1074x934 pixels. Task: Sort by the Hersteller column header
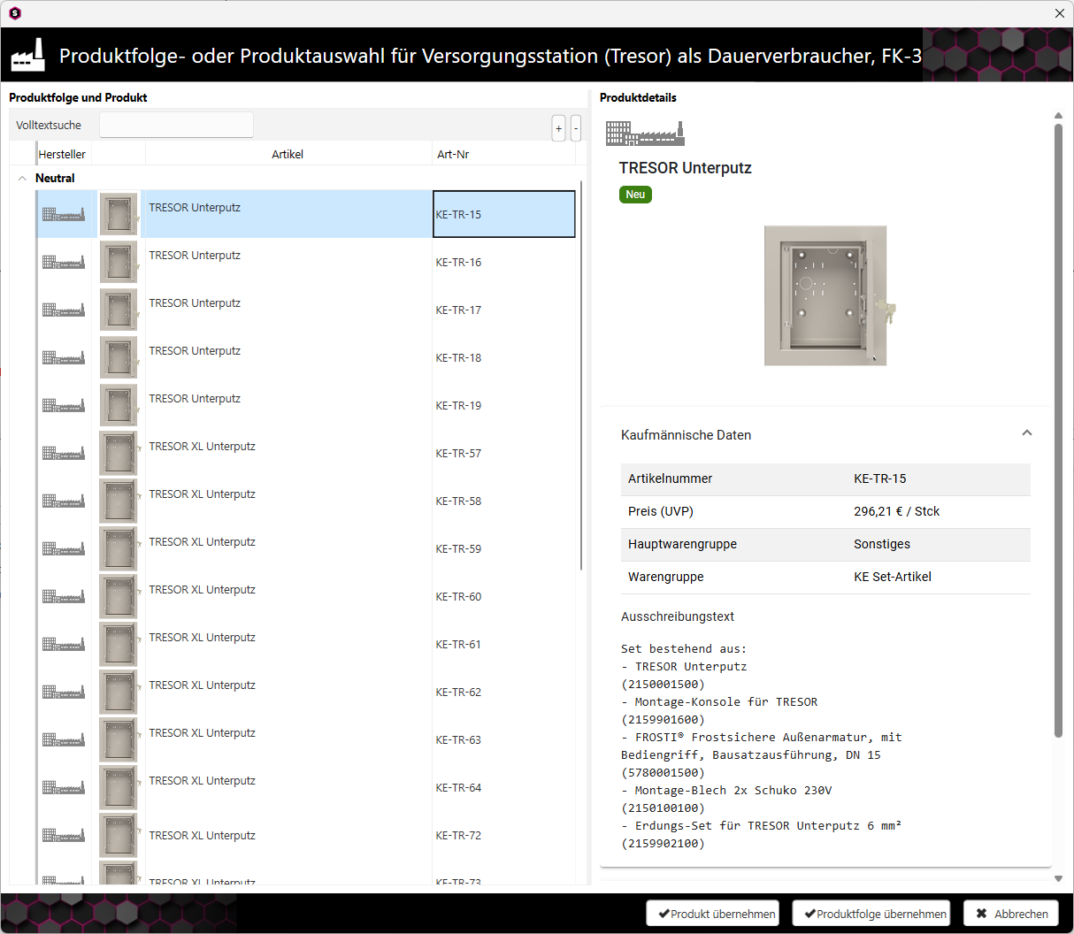[62, 154]
